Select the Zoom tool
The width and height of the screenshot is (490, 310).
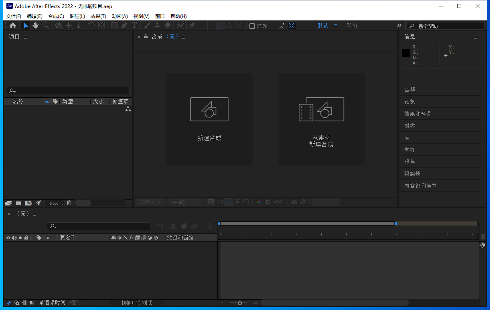(x=46, y=26)
